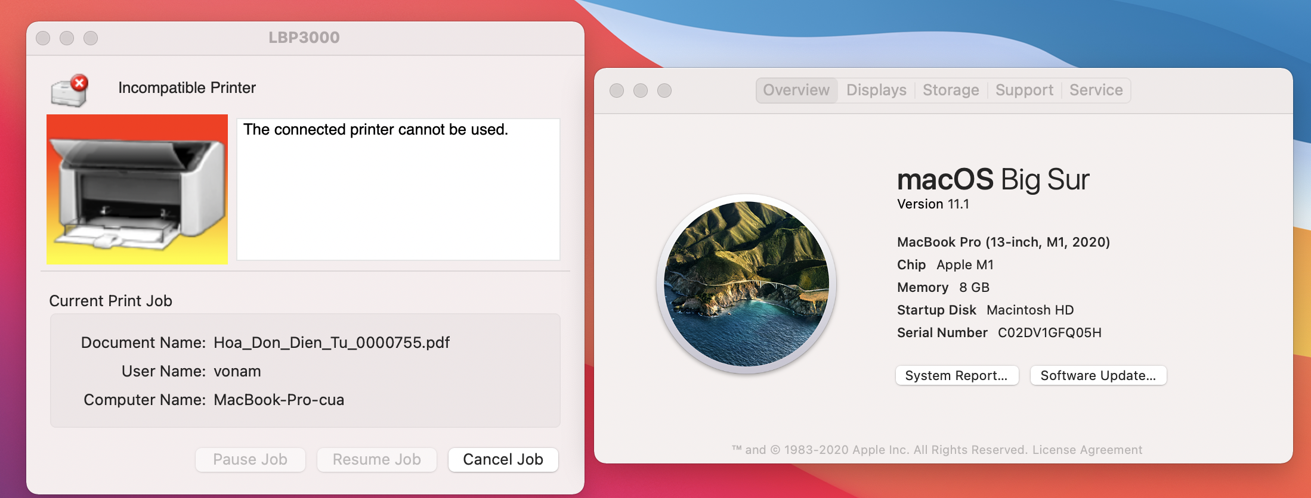Zoom the About This Mac window

click(x=664, y=91)
